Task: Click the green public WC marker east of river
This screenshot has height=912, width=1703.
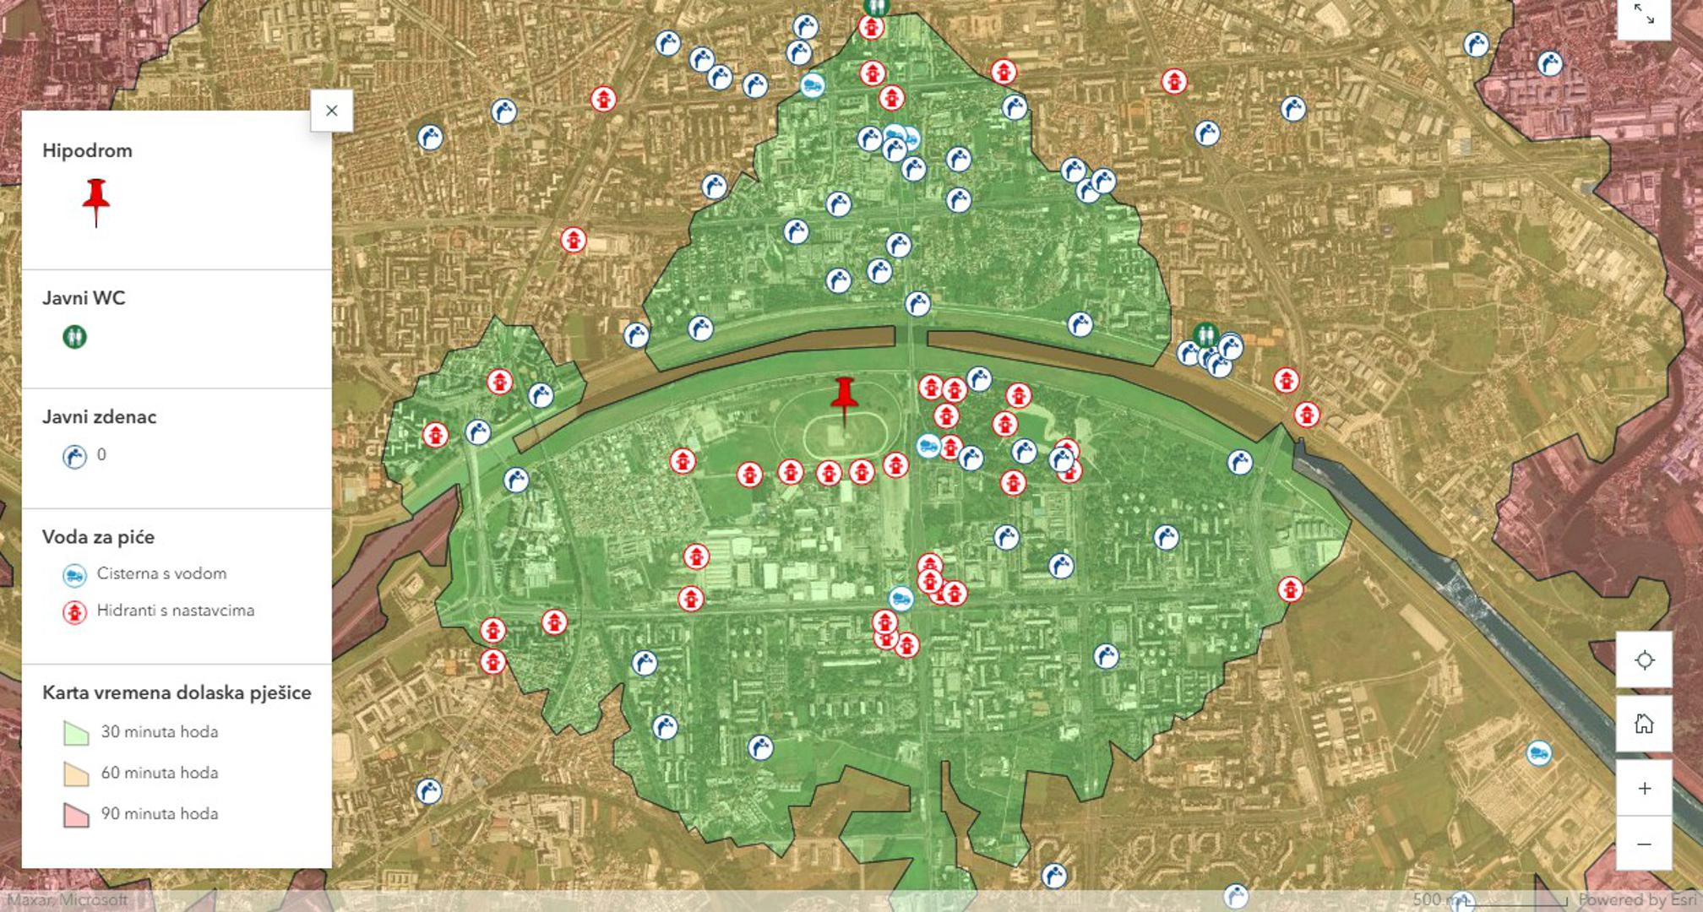Action: 1205,334
